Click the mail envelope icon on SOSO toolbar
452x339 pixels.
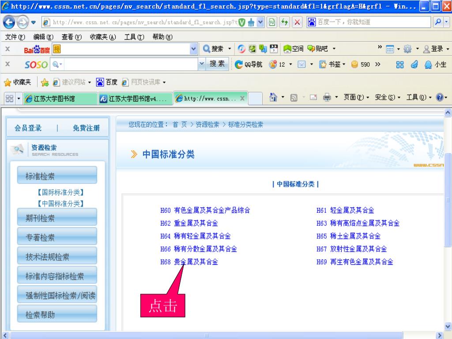[x=301, y=64]
